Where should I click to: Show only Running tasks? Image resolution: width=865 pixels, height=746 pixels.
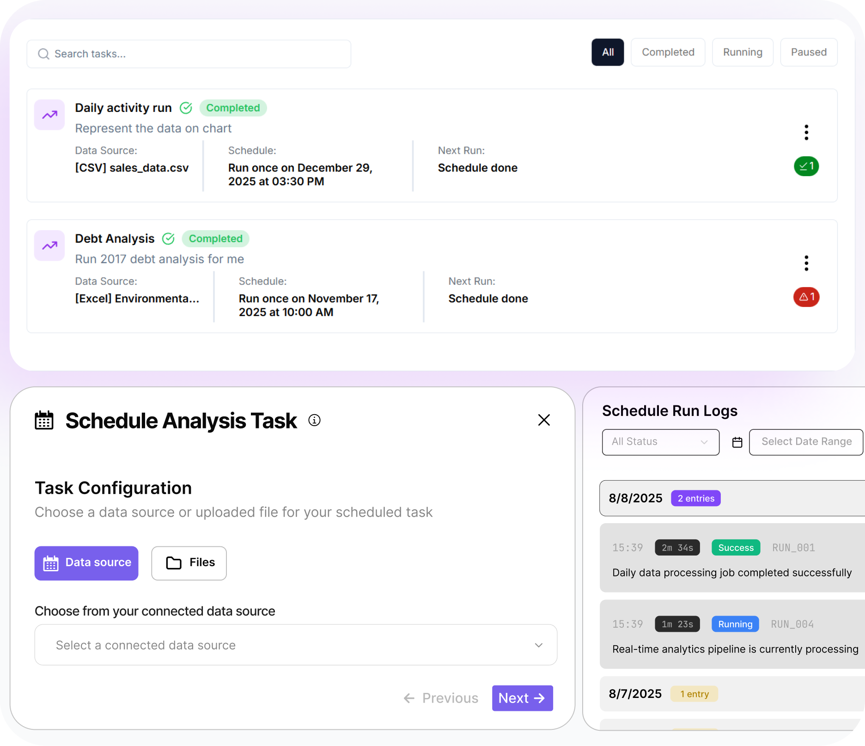click(743, 52)
